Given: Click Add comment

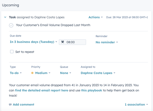Looking at the screenshot, I should point(24,105).
